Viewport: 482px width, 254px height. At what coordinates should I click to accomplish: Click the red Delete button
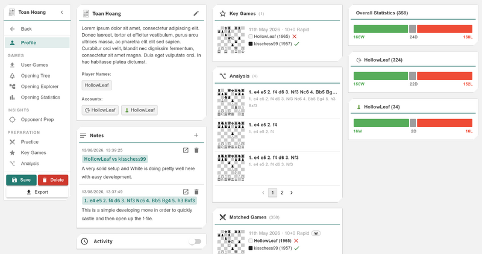[53, 180]
